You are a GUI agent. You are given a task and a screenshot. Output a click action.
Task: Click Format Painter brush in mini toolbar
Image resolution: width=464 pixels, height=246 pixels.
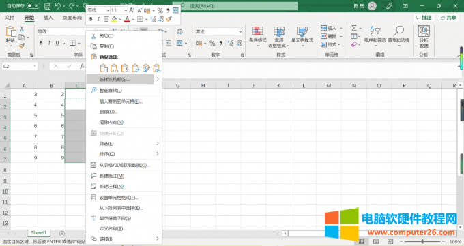[169, 19]
